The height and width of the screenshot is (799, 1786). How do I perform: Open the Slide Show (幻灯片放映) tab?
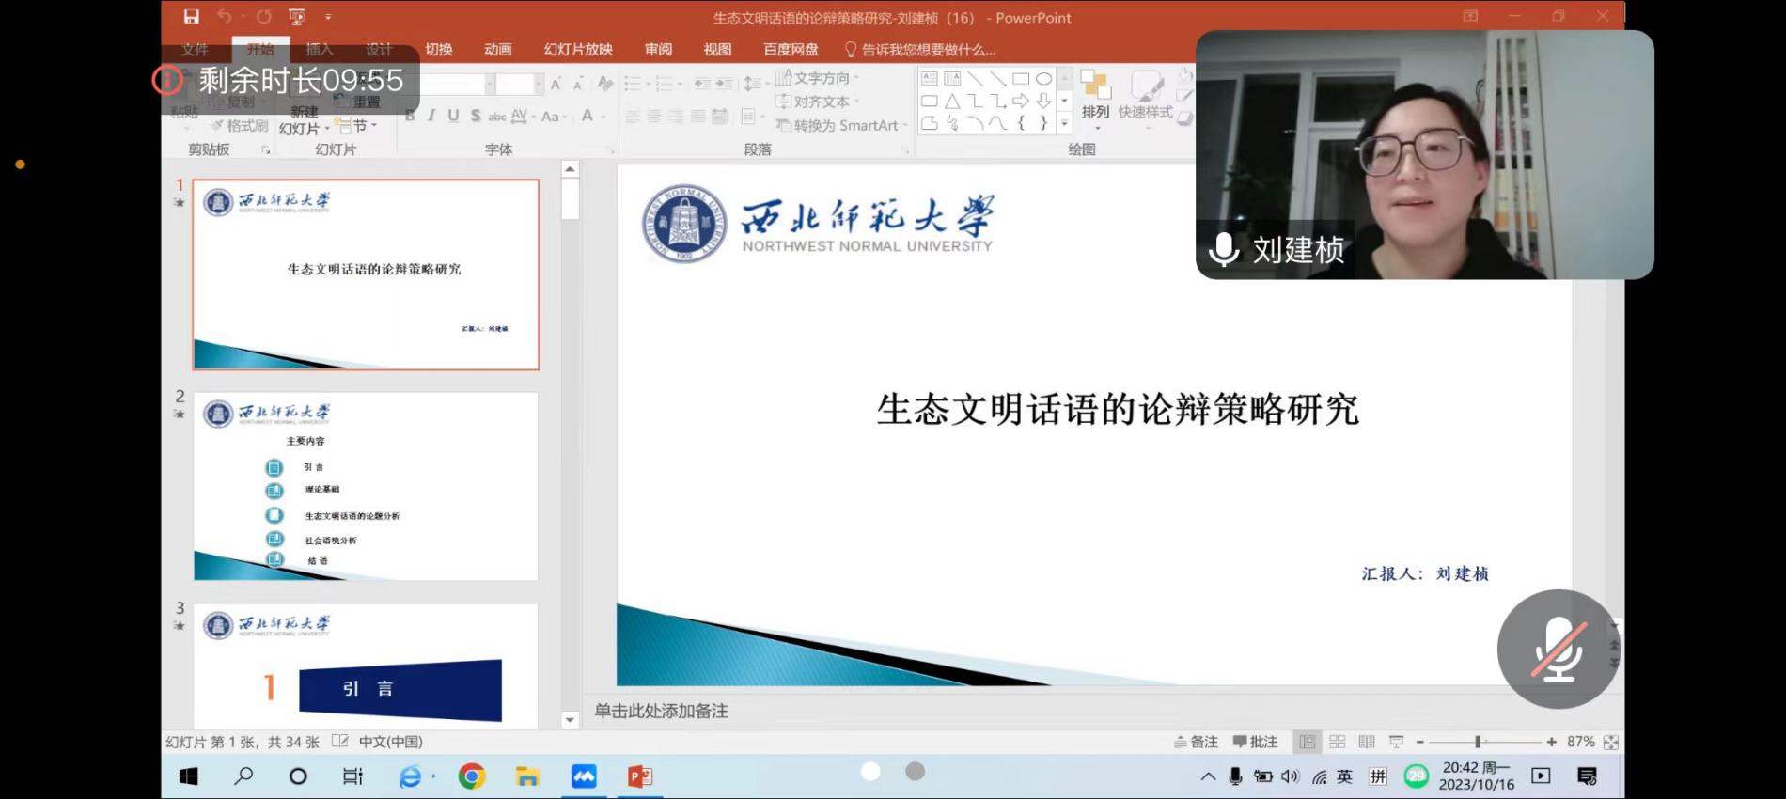coord(578,50)
